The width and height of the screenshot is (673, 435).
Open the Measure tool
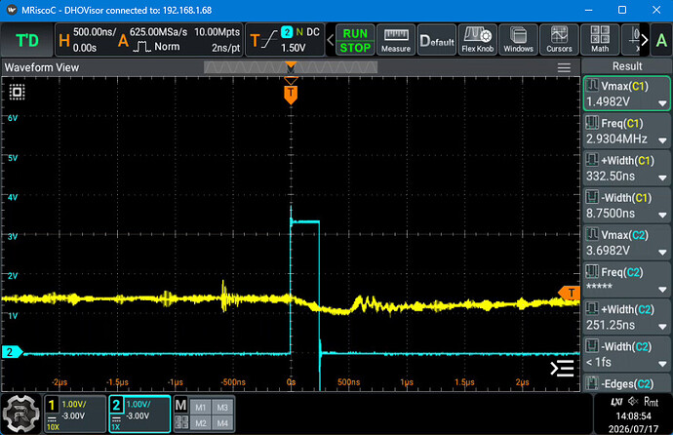396,40
